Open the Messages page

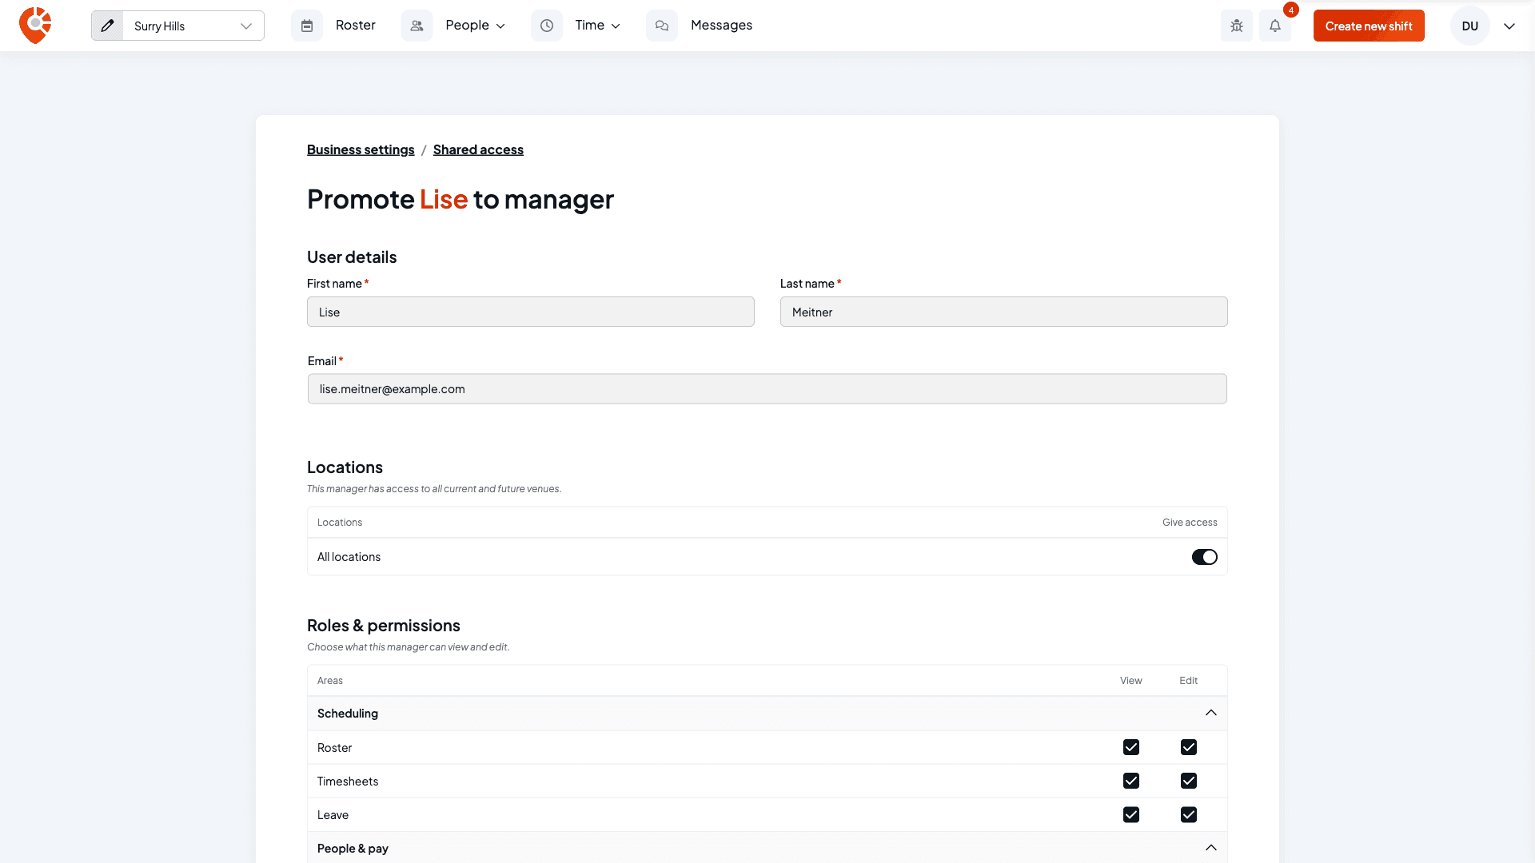pos(721,26)
